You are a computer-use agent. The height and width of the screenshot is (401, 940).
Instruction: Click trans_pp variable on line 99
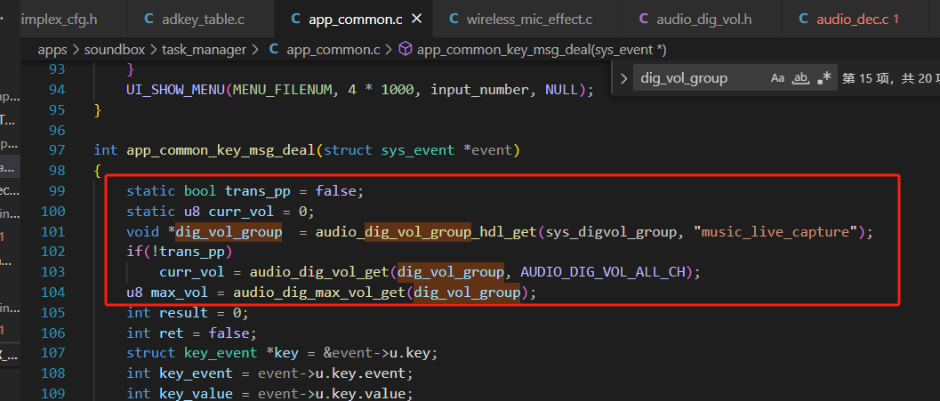coord(257,190)
